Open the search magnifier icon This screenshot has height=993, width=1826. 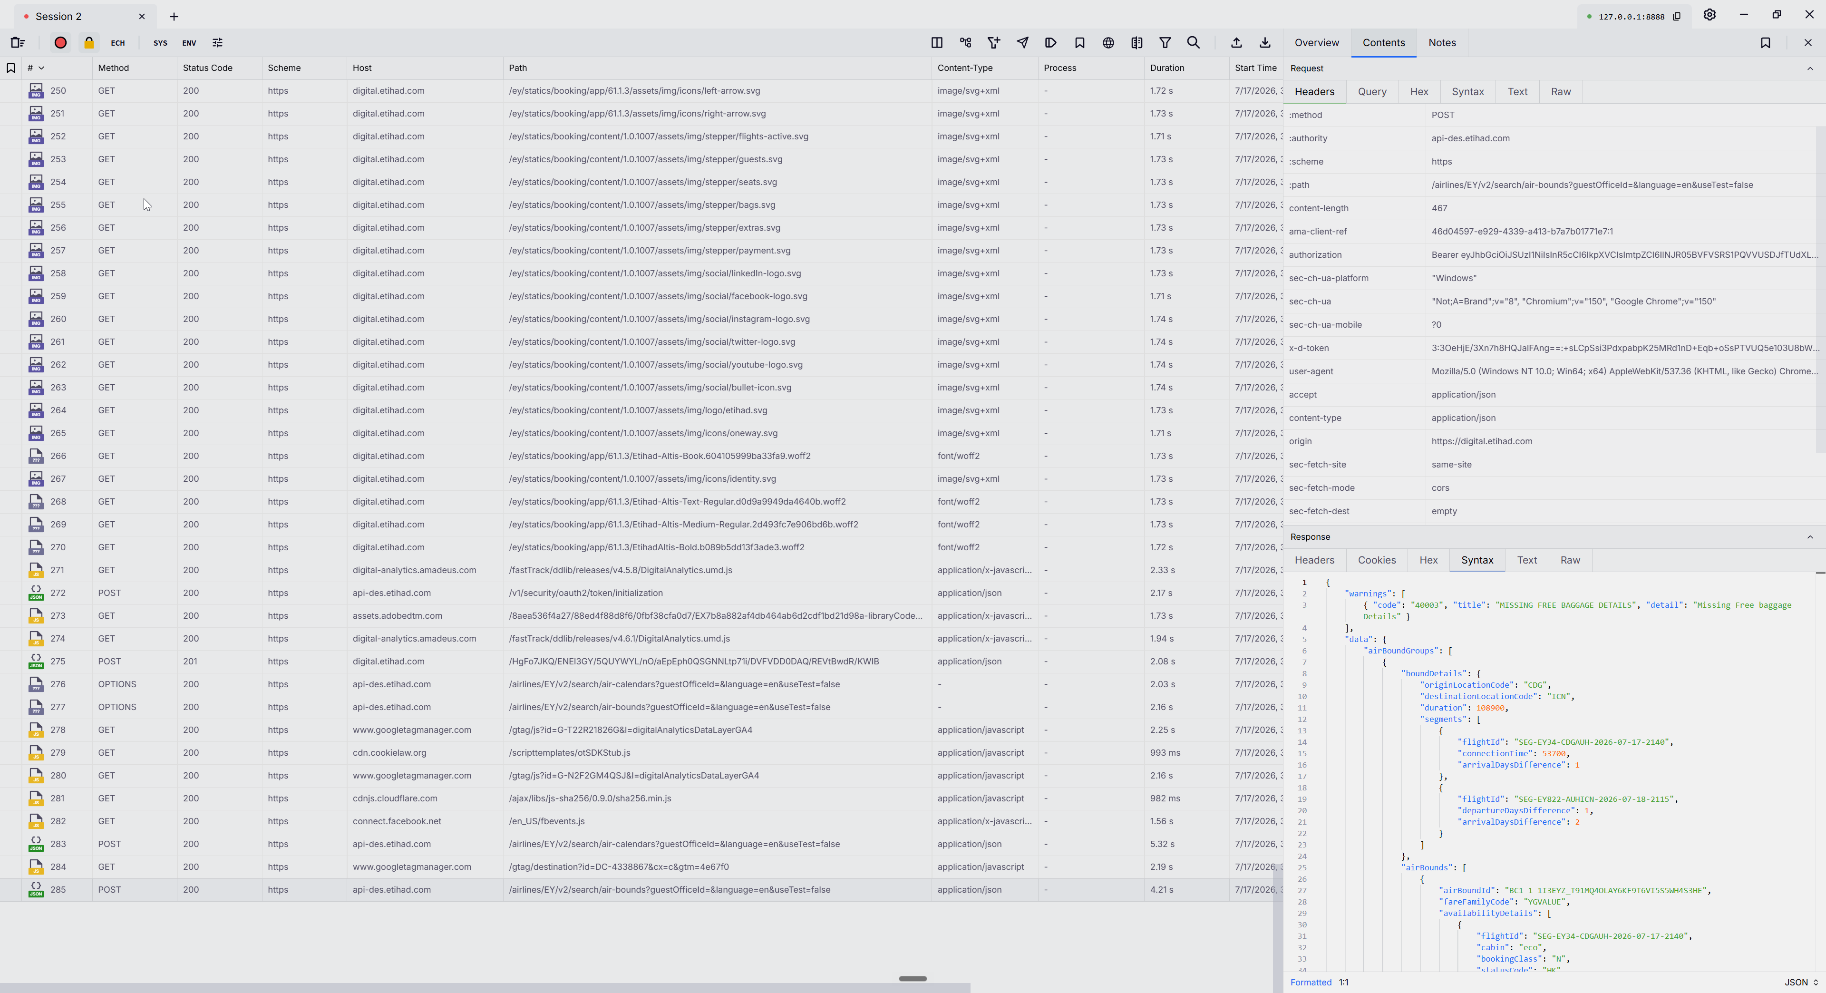tap(1194, 42)
